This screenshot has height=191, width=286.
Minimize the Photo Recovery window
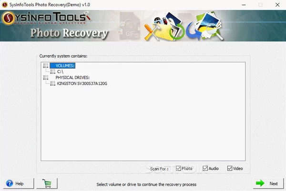click(244, 5)
